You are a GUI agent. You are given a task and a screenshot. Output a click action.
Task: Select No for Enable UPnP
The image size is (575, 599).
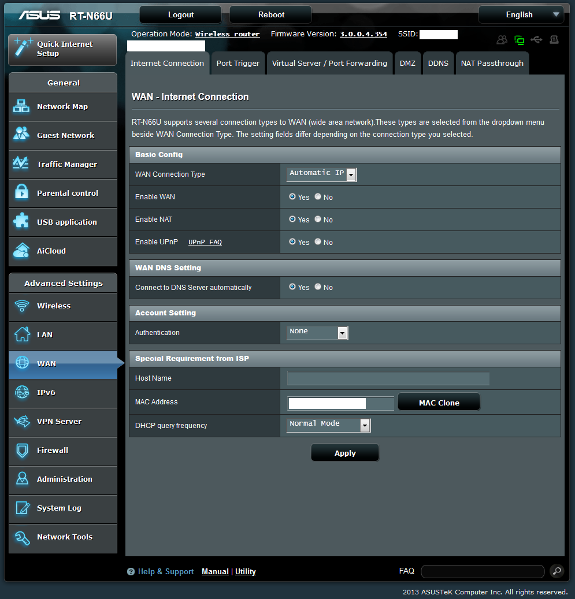318,241
